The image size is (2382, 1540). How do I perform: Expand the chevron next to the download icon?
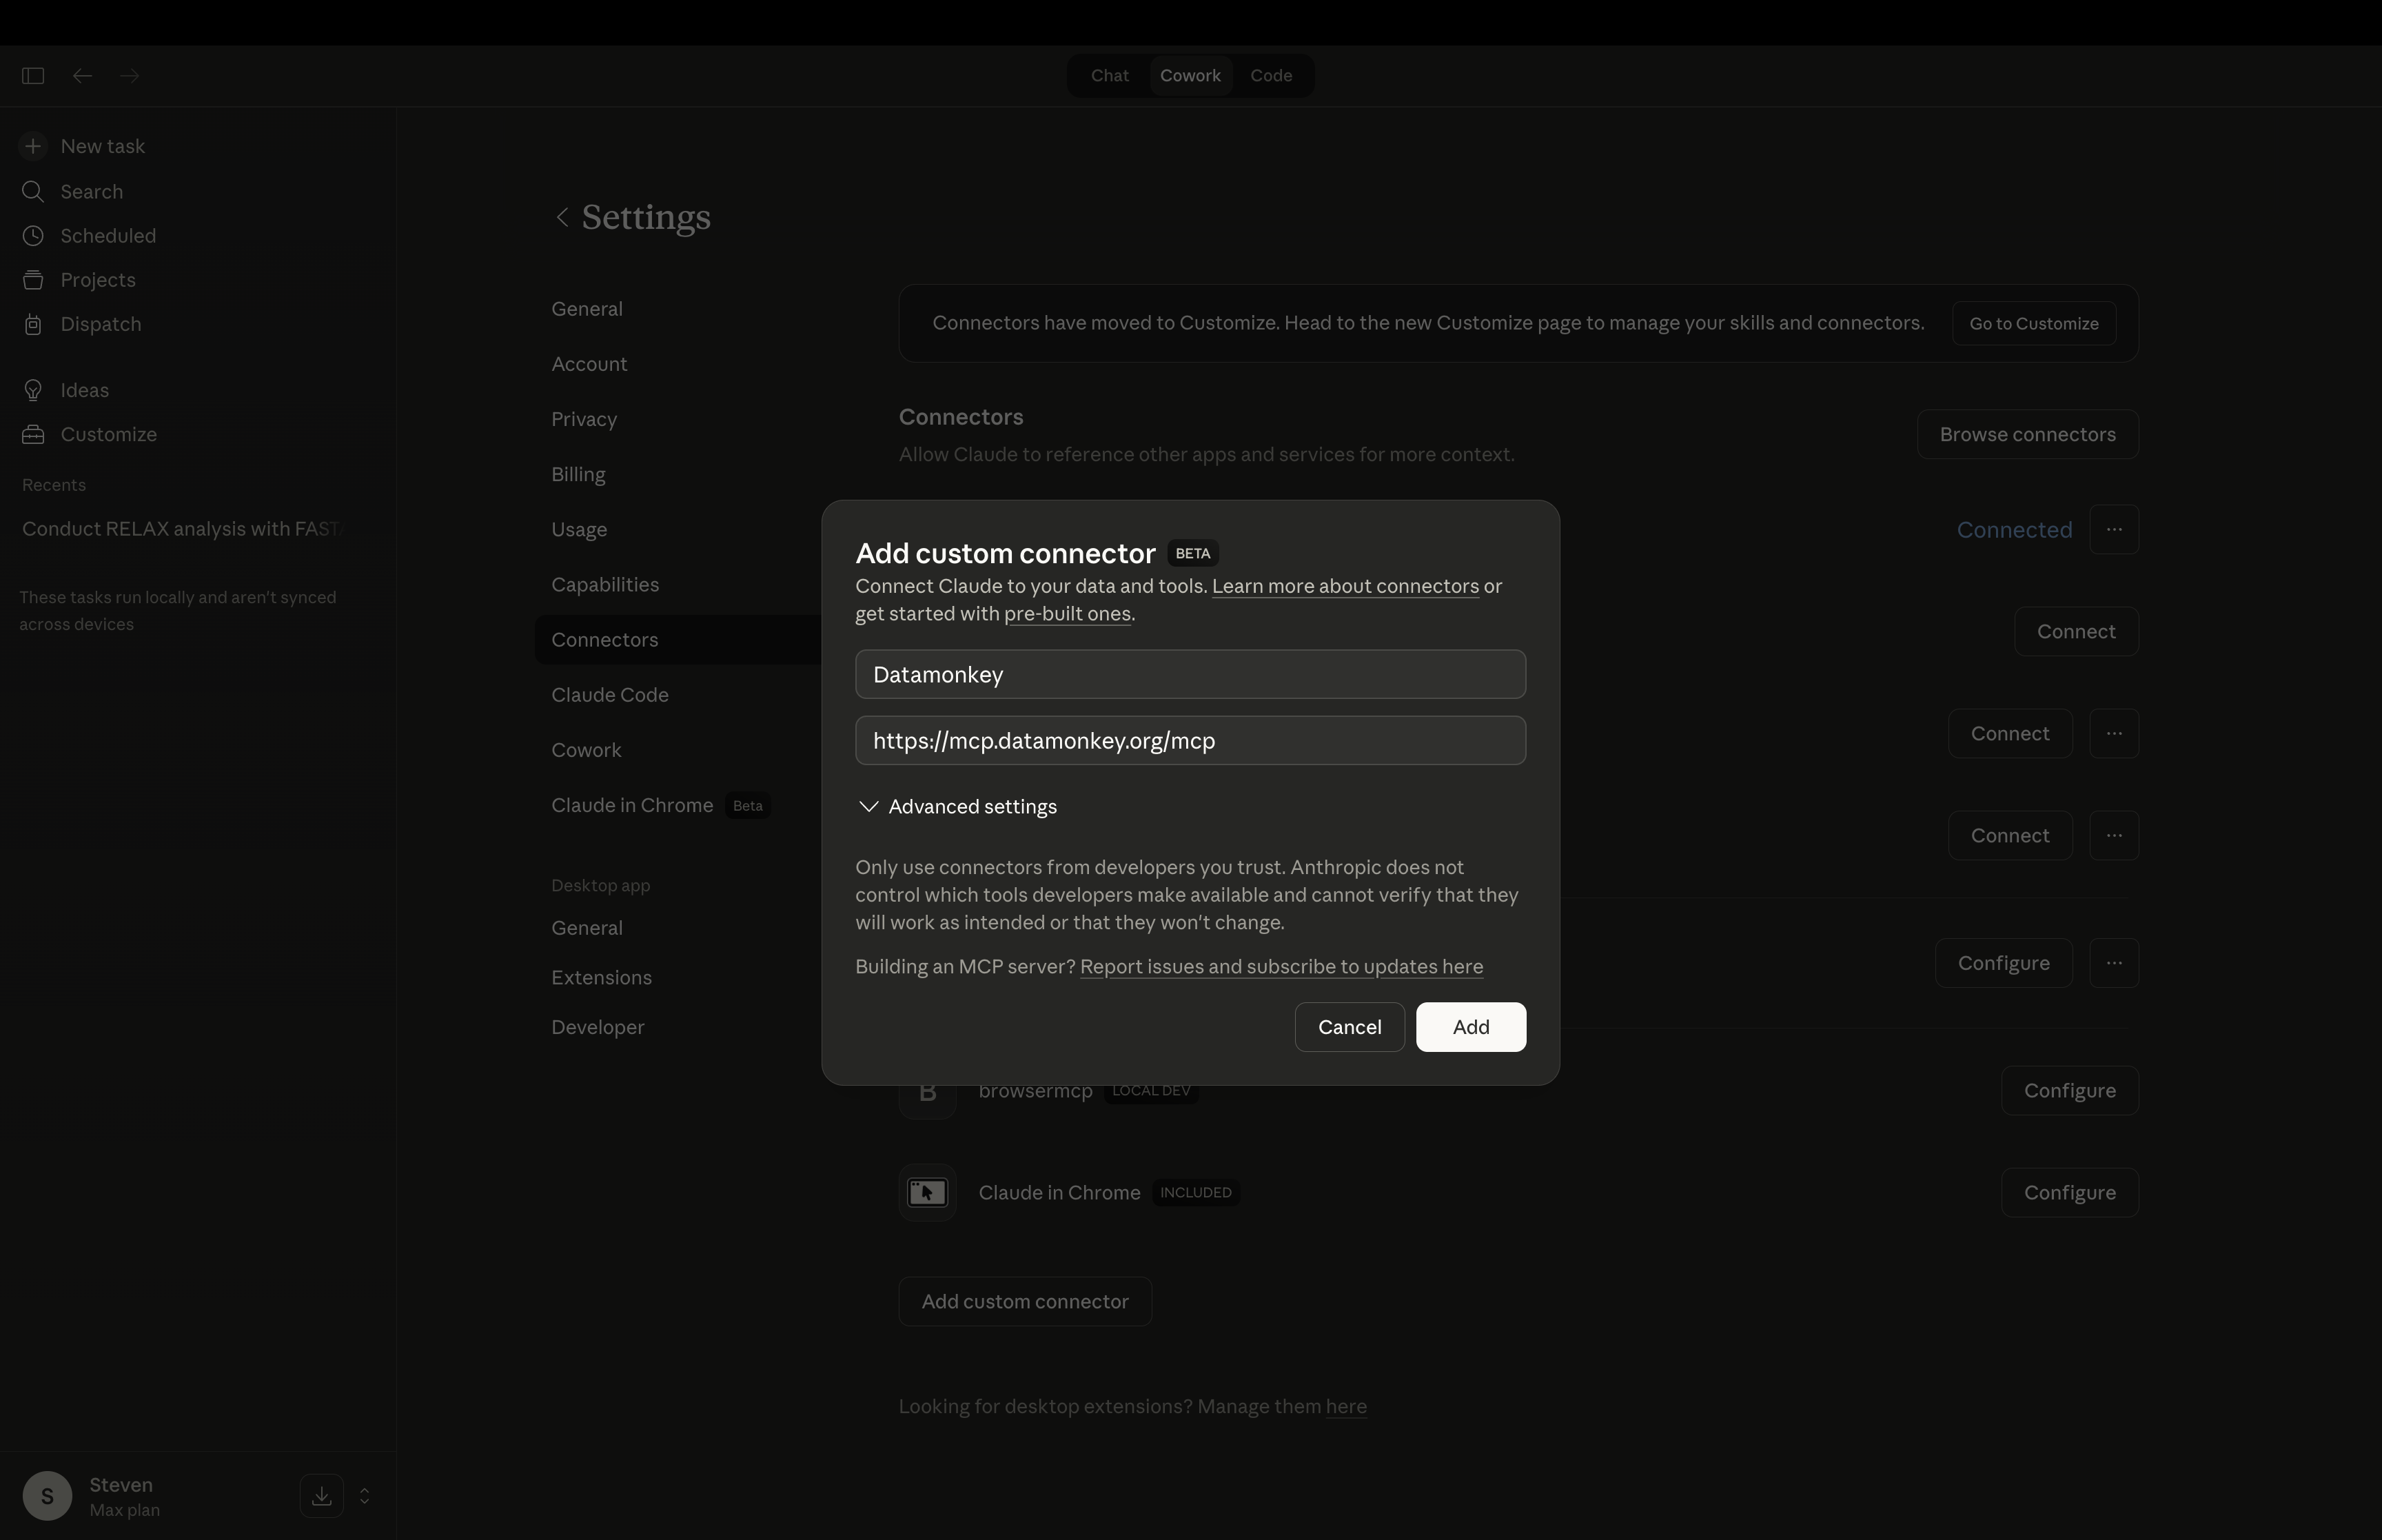[366, 1495]
